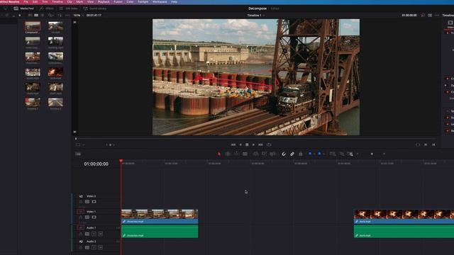Open the Edit Index panel

point(68,8)
